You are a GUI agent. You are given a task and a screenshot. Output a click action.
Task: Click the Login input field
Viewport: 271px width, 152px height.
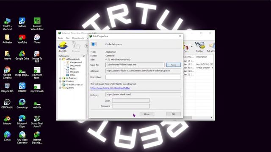pos(131,100)
